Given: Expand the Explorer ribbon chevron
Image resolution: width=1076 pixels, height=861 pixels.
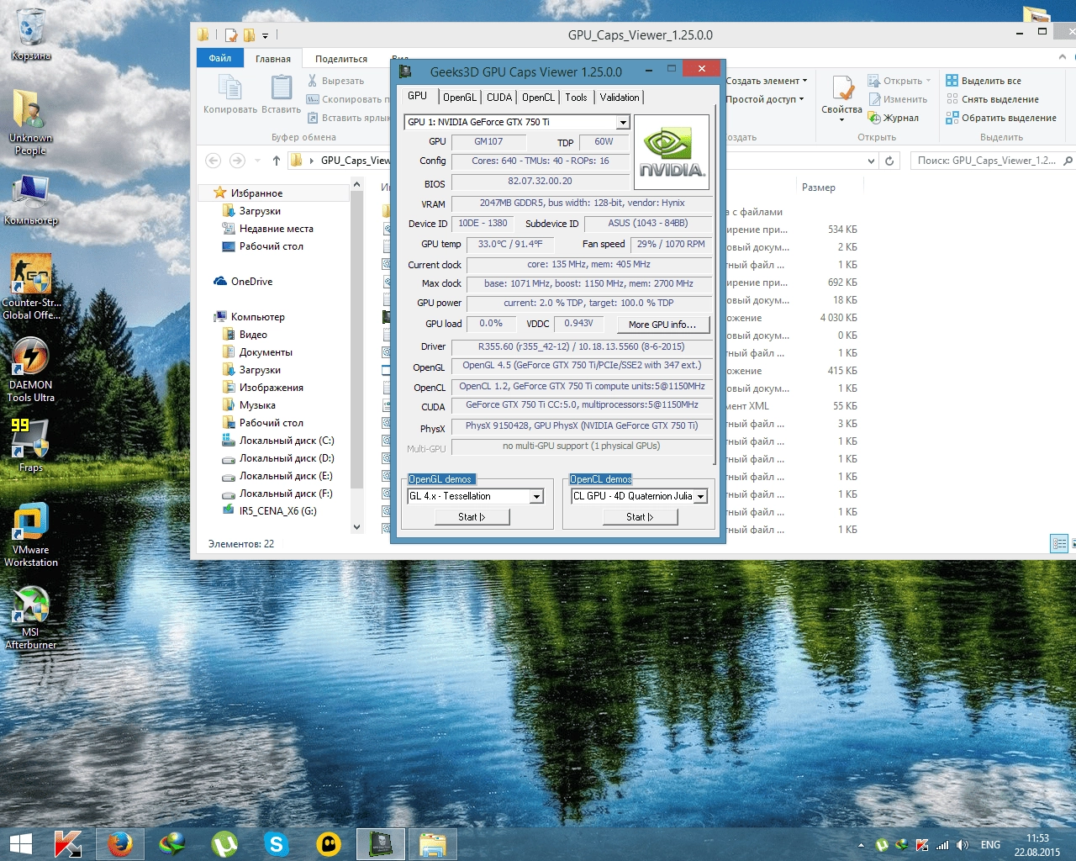Looking at the screenshot, I should pos(1063,57).
